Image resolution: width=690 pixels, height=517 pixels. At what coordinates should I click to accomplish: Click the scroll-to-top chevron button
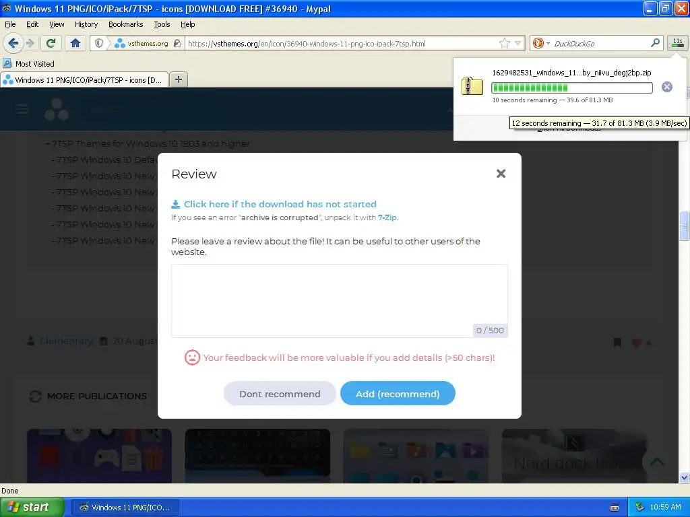[x=657, y=462]
